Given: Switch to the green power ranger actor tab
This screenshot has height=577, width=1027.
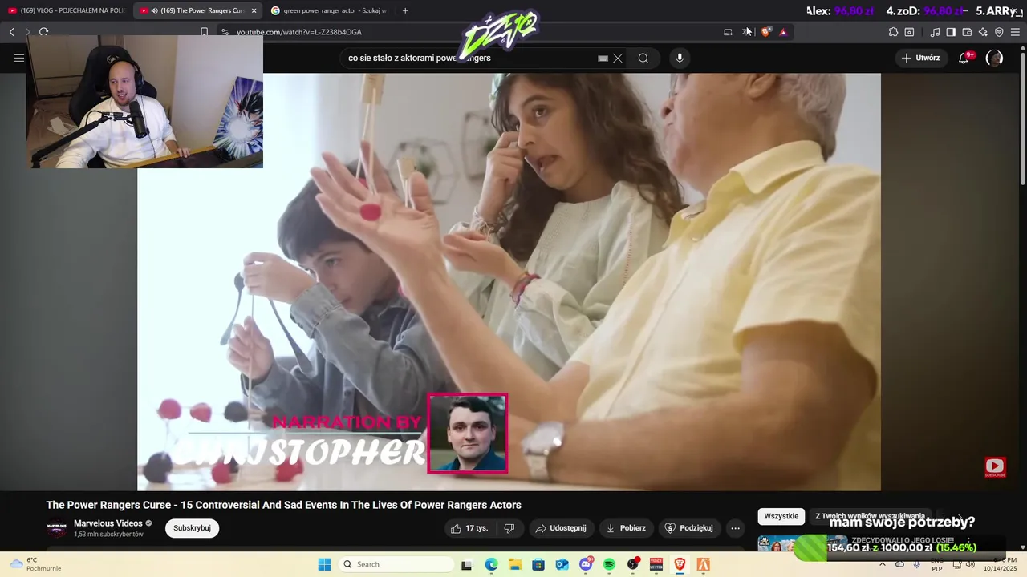Looking at the screenshot, I should pyautogui.click(x=329, y=10).
